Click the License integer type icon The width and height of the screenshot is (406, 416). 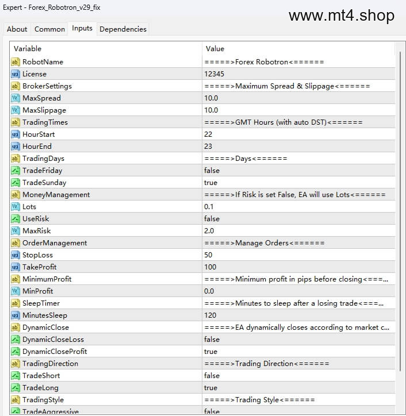click(16, 74)
